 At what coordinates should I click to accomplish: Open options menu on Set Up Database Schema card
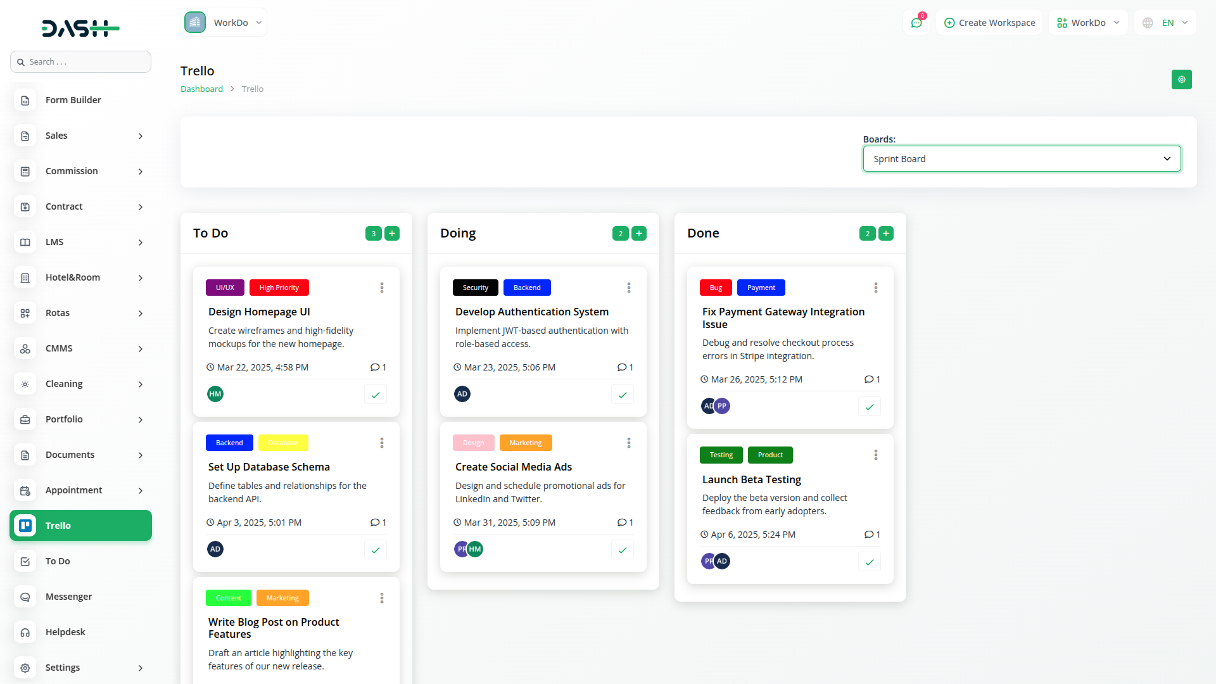[382, 443]
